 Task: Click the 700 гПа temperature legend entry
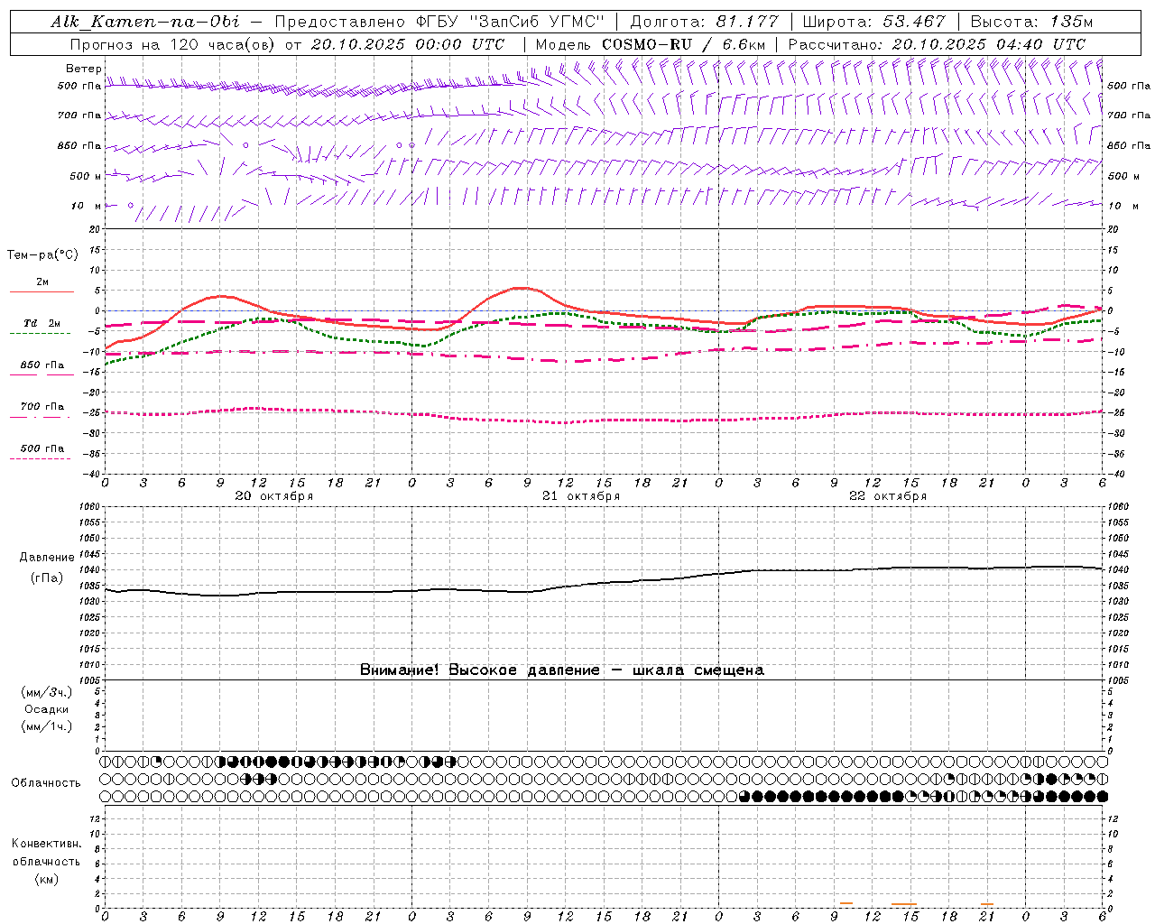pos(42,407)
